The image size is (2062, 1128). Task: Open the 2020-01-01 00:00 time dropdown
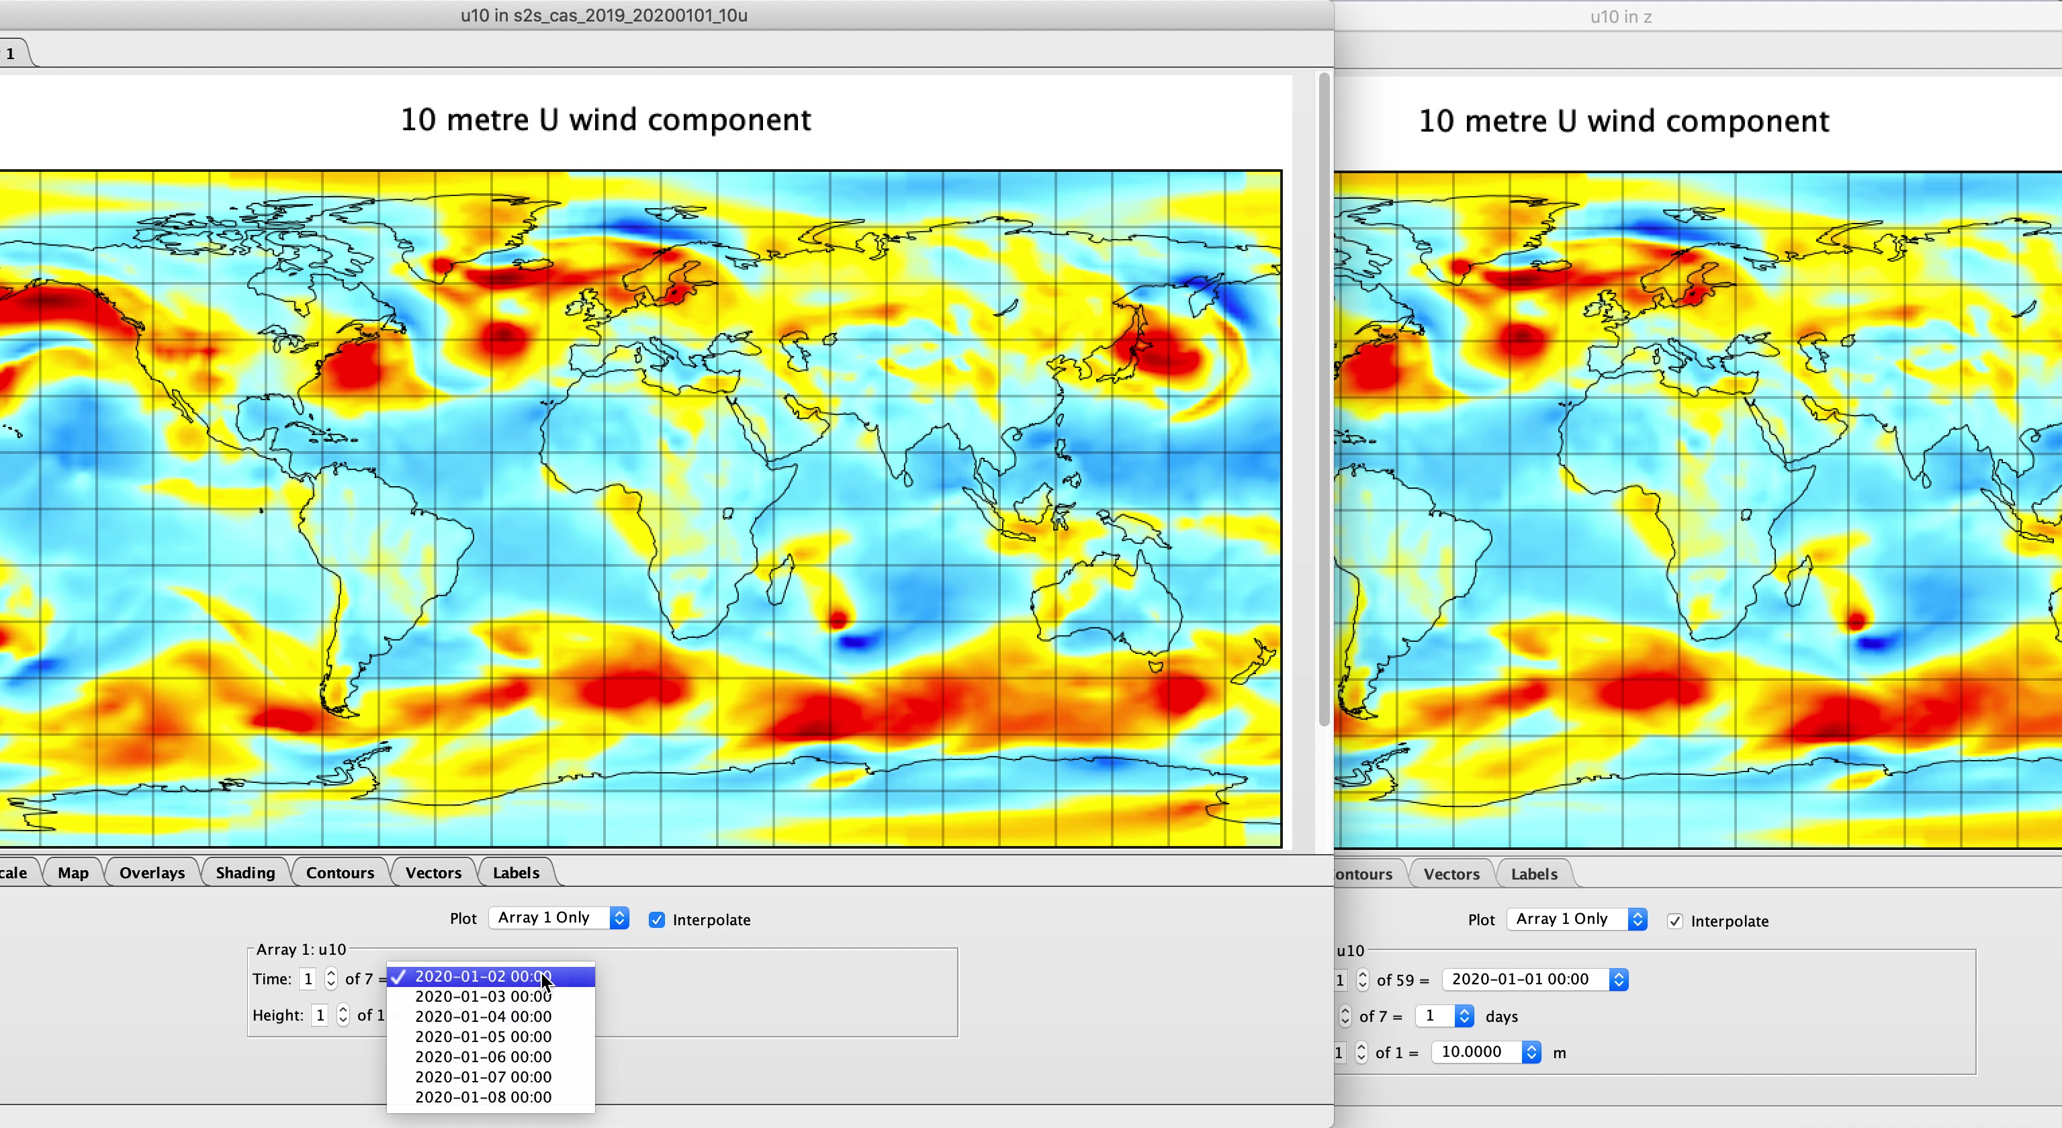pos(1535,980)
